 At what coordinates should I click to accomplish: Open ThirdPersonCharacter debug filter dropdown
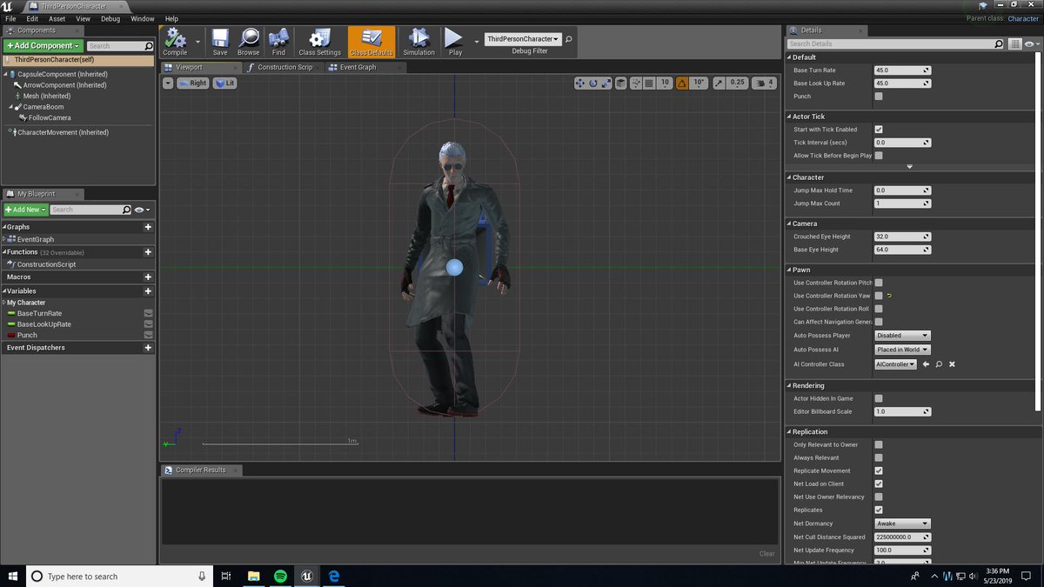coord(523,39)
